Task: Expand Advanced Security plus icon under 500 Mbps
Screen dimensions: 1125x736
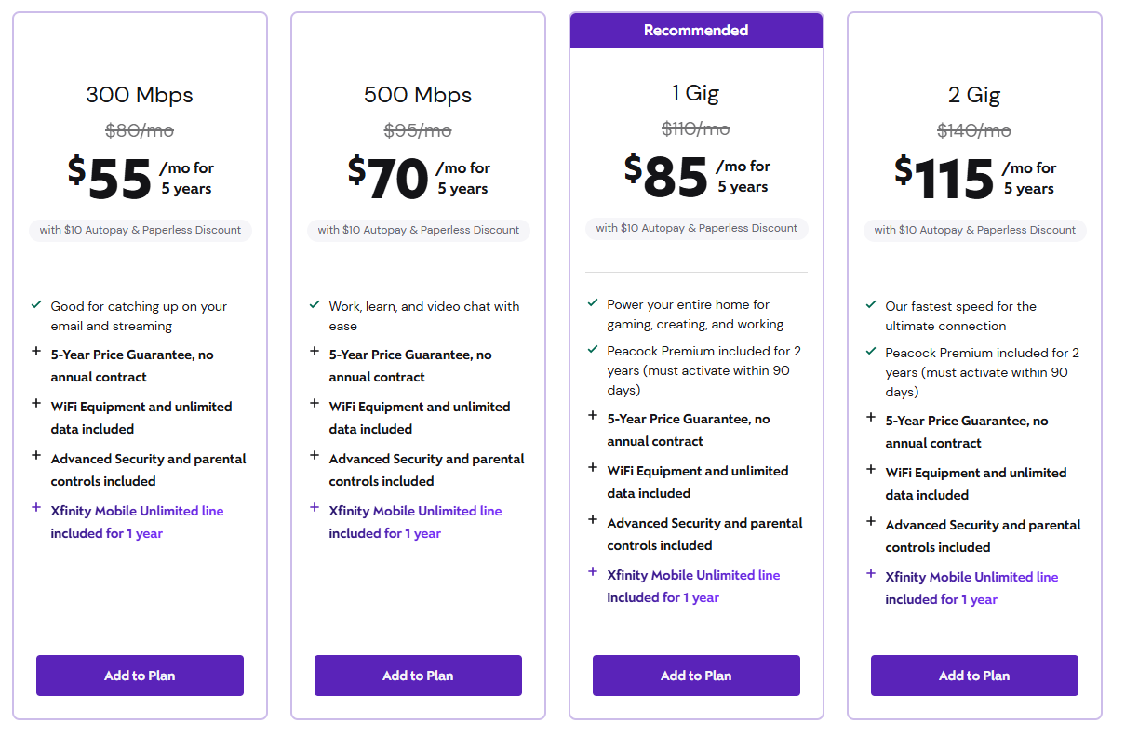Action: [x=315, y=456]
